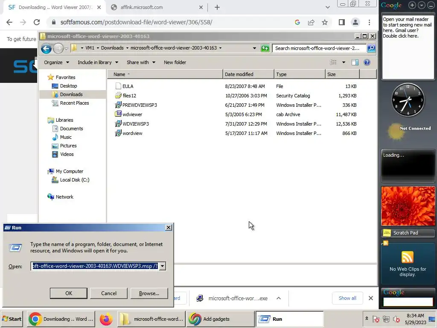Viewport: 437px width, 328px height.
Task: Switch to the afflnk.microsoft.com tab
Action: (x=157, y=7)
